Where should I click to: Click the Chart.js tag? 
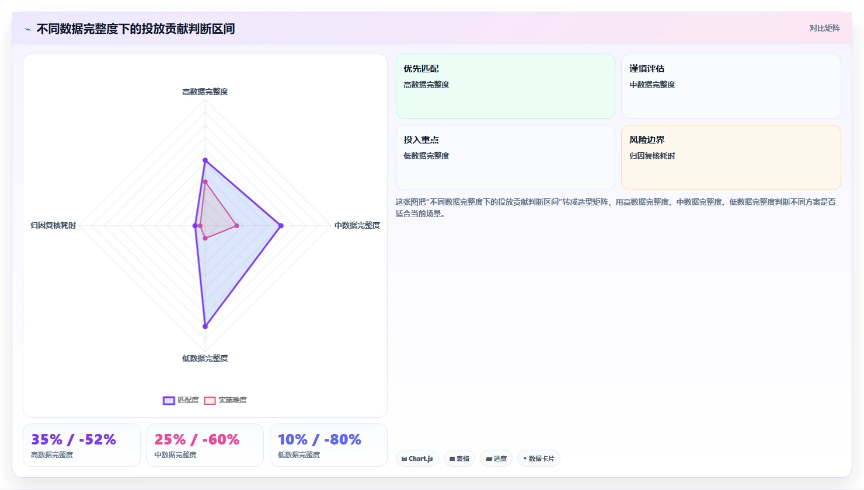pos(417,459)
